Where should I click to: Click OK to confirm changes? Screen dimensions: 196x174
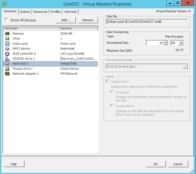[156, 164]
